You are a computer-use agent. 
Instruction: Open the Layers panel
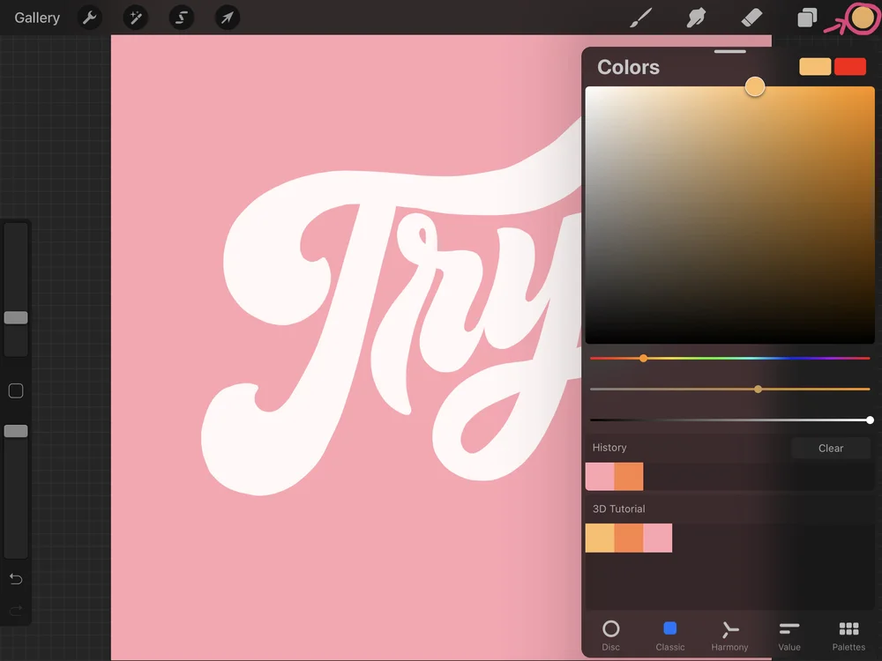805,18
